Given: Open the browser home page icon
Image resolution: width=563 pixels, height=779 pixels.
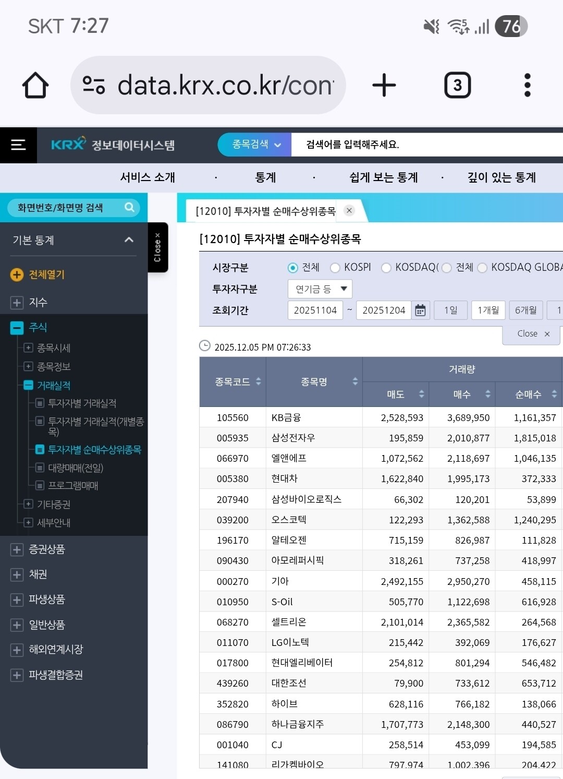Looking at the screenshot, I should (35, 85).
